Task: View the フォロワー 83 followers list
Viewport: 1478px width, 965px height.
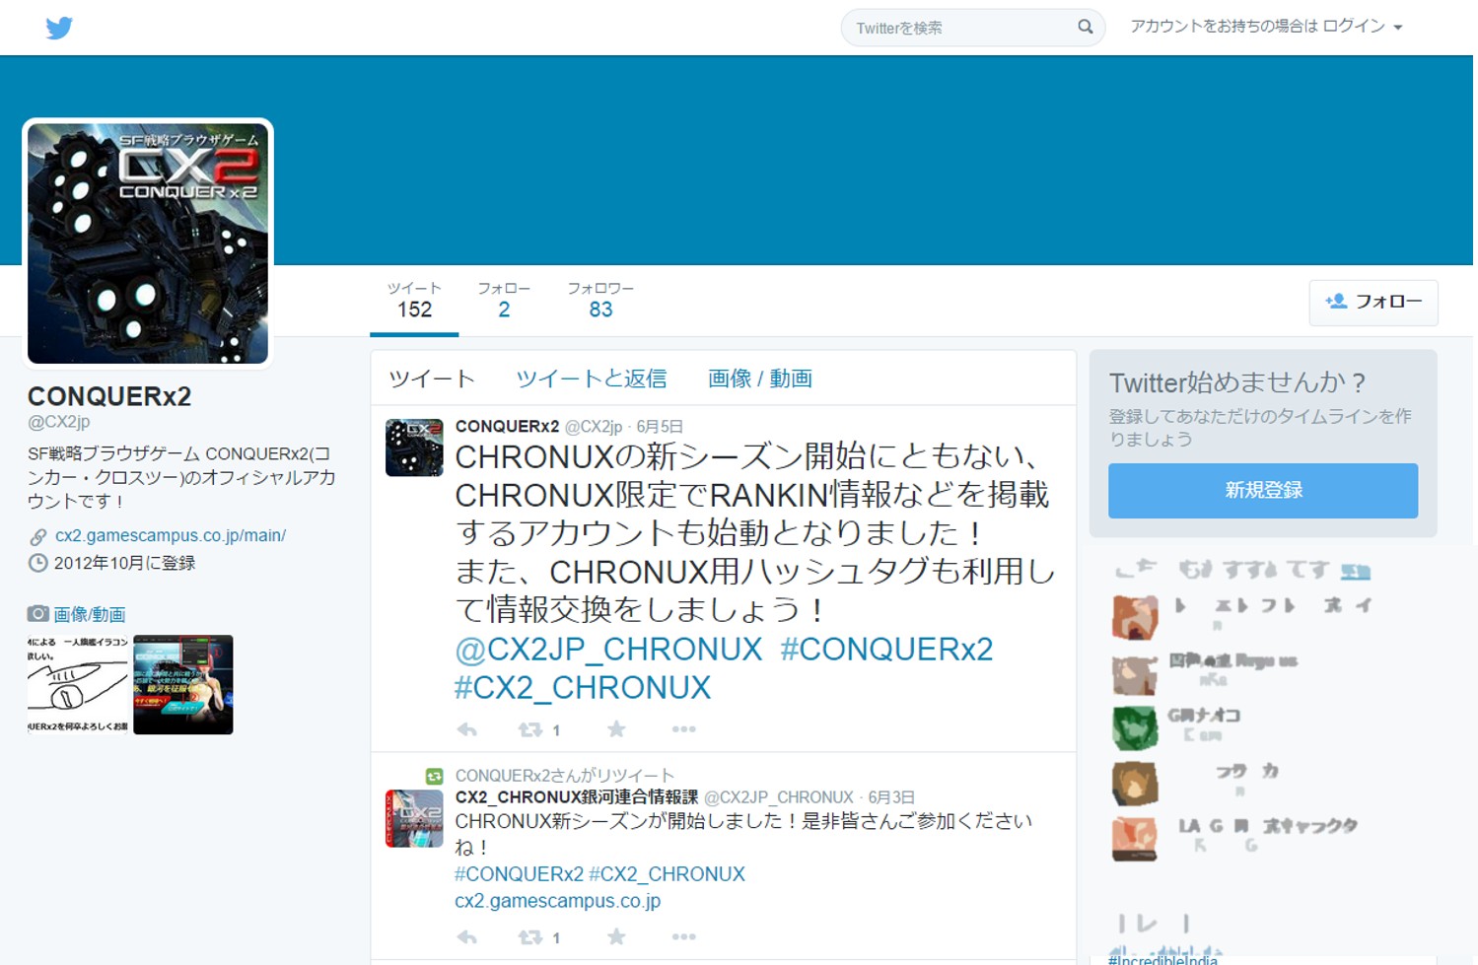Action: (x=600, y=300)
